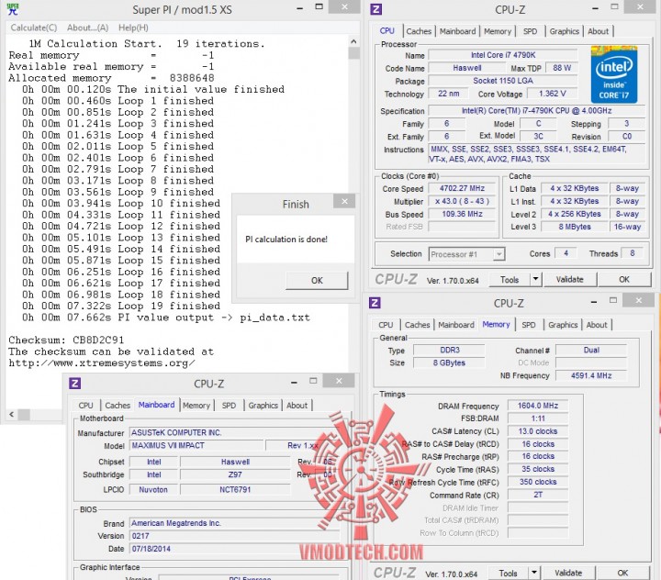
Task: Click the Z logo of Mainboard CPU-Z window
Action: tap(74, 384)
